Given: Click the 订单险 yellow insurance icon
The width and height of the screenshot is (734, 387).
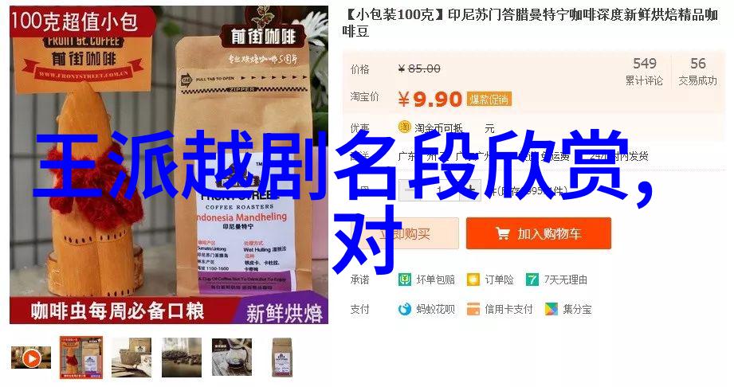Looking at the screenshot, I should [473, 279].
